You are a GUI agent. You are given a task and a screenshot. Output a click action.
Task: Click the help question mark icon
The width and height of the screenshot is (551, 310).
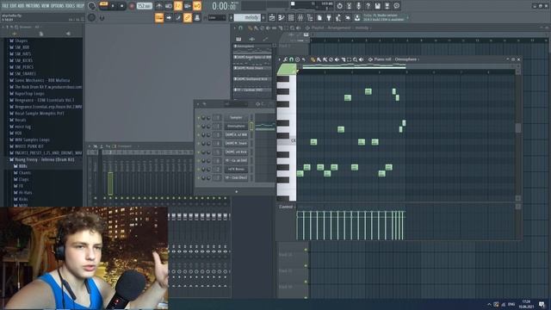368,6
